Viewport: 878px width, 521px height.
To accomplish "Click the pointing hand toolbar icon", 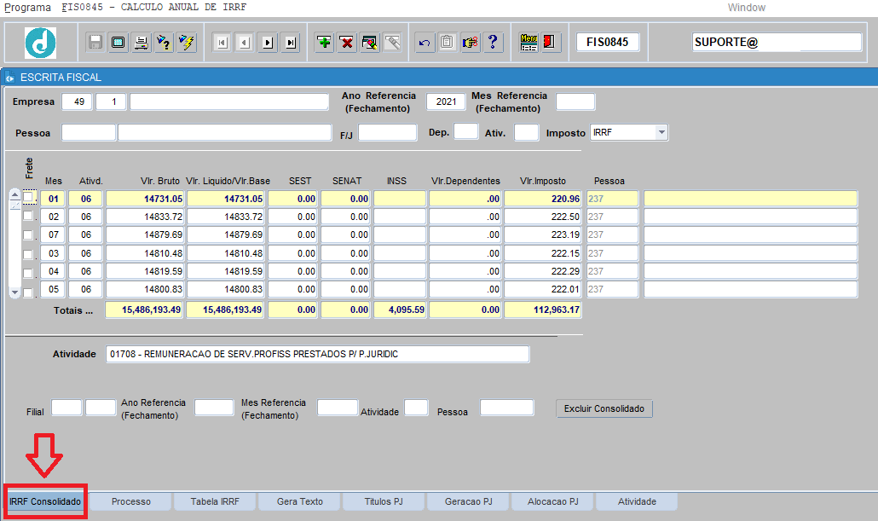I will click(470, 42).
